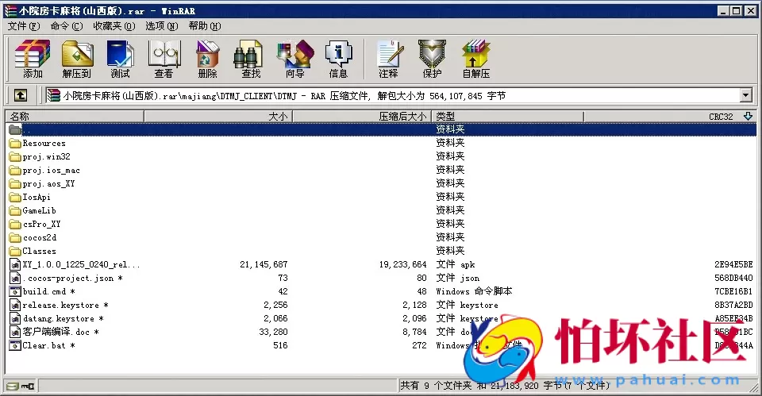The height and width of the screenshot is (396, 762).
Task: Click the 解压到 (Extract To) toolbar icon
Action: (77, 59)
